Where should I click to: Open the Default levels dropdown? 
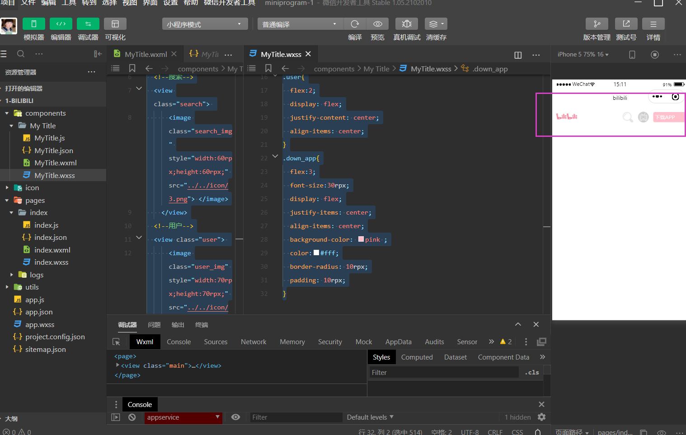370,417
